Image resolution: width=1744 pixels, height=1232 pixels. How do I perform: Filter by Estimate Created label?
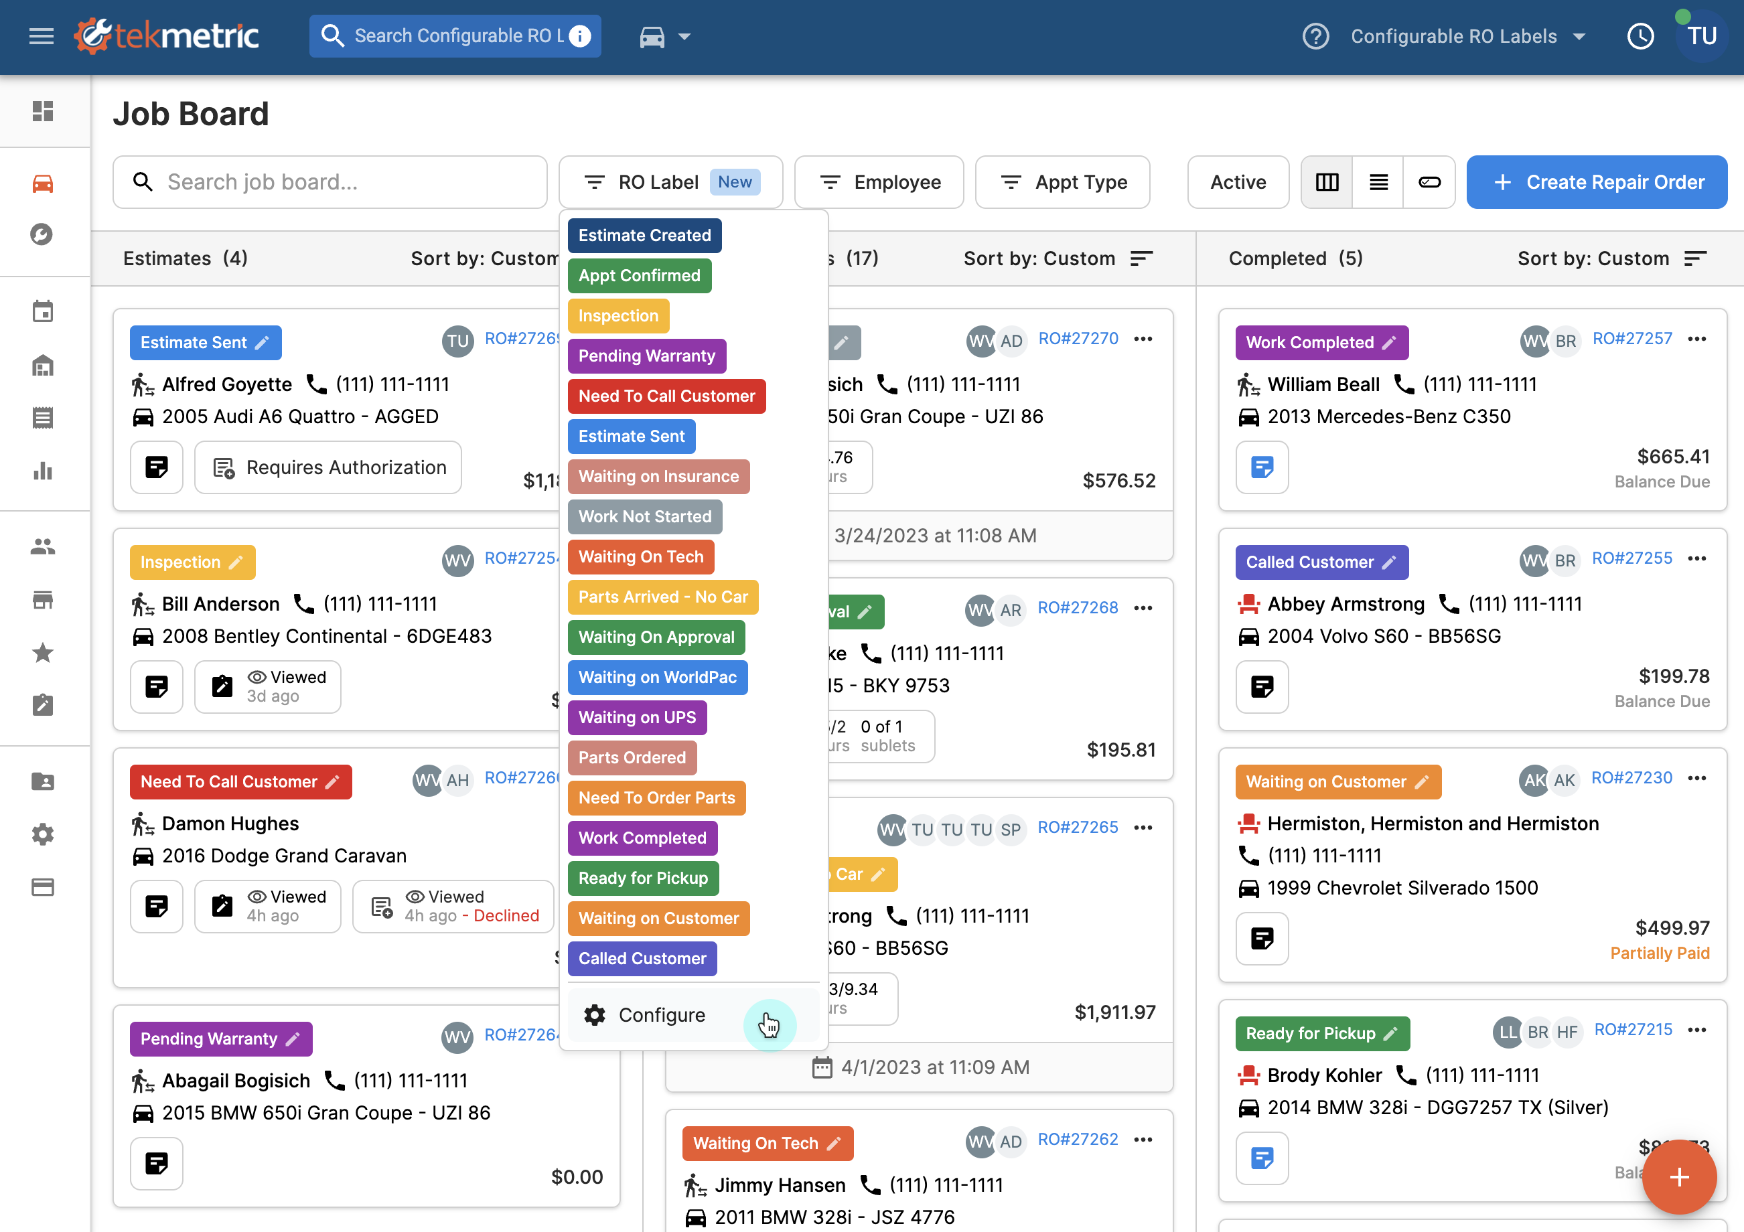[x=644, y=236]
